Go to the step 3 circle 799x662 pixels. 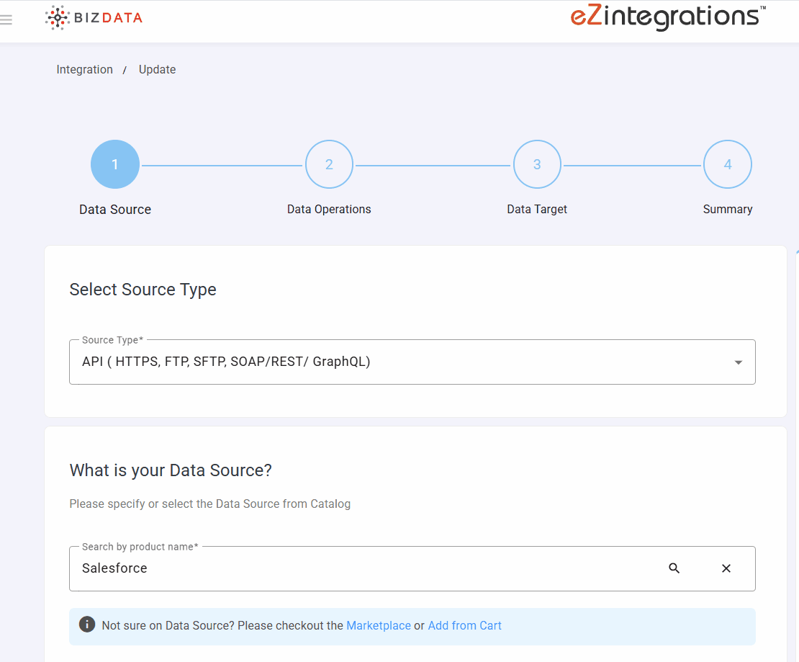tap(537, 164)
